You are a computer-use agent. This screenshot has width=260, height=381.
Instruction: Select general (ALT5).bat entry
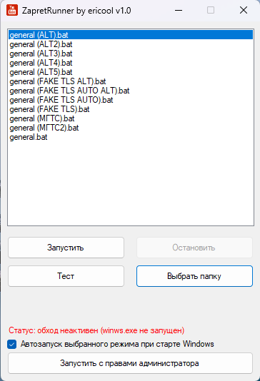(x=131, y=72)
